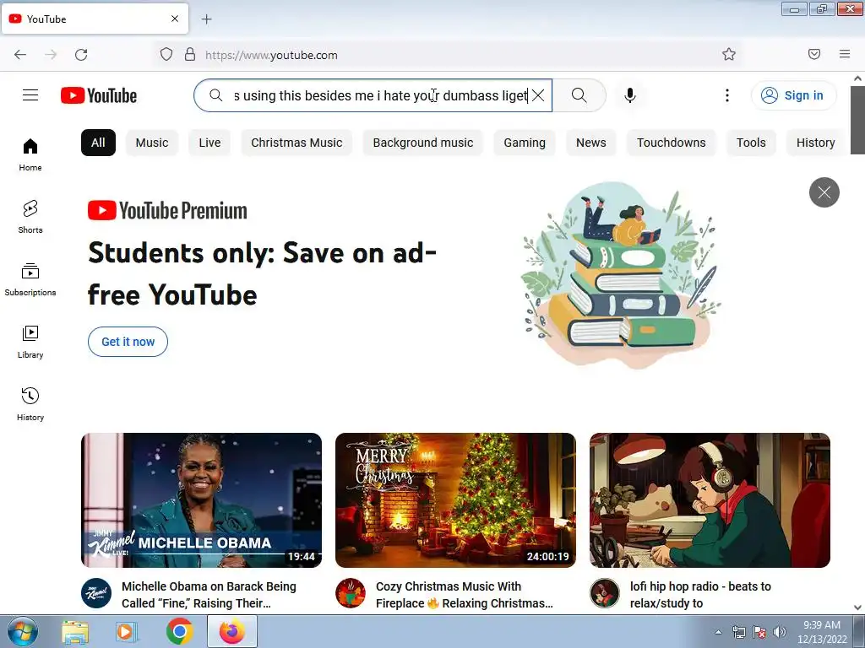Click page scrollbar down arrow
Viewport: 865px width, 648px height.
point(857,607)
